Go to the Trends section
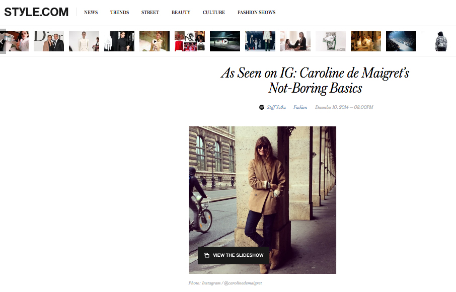This screenshot has width=456, height=292. [119, 12]
